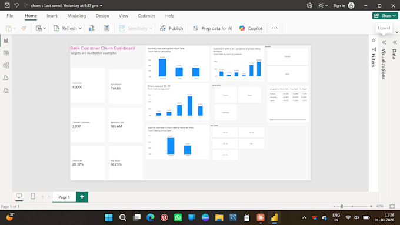Expand the Filters pane chevron
The image size is (400, 225).
pos(374,41)
